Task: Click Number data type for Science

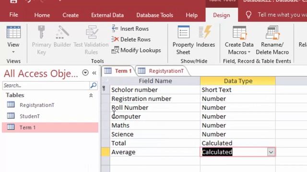Action: tap(238, 134)
